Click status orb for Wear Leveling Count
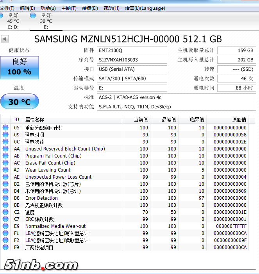Screen dimensions: 259x274 (5, 170)
